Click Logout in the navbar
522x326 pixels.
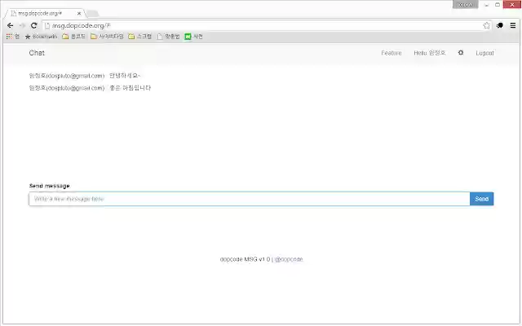coord(484,53)
